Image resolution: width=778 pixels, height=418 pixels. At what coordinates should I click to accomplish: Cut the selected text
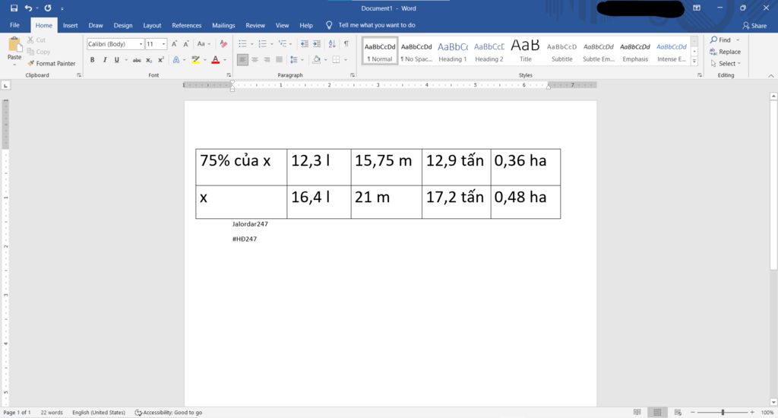point(36,40)
